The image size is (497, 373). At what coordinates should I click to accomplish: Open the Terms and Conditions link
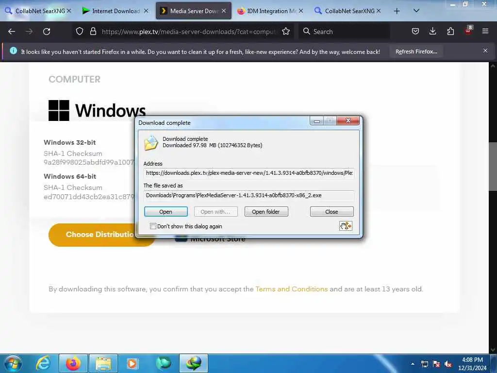[x=292, y=289]
